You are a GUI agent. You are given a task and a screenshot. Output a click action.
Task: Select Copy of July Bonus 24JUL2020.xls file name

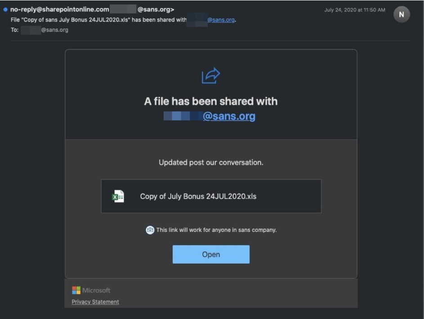click(198, 196)
